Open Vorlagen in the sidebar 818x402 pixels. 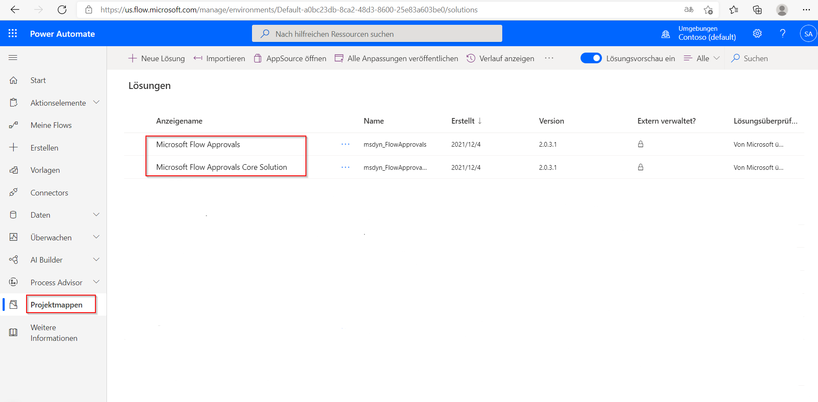[45, 170]
